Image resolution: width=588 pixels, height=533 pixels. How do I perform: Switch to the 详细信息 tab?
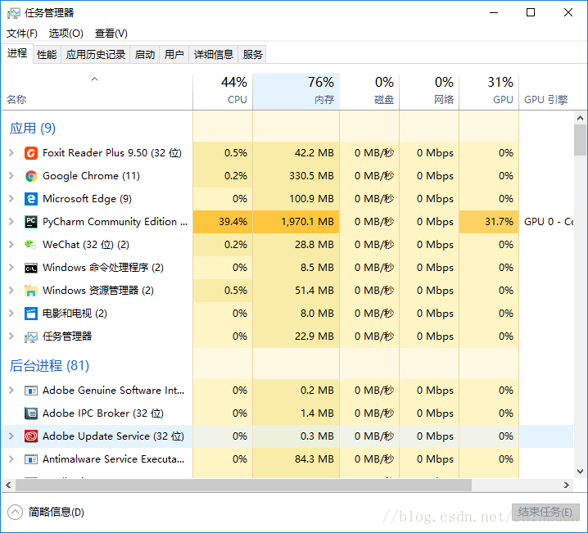214,55
